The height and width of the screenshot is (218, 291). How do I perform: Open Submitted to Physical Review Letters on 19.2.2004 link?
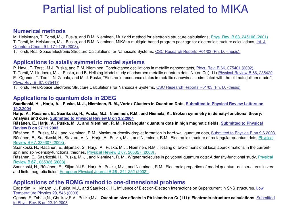click(225, 104)
